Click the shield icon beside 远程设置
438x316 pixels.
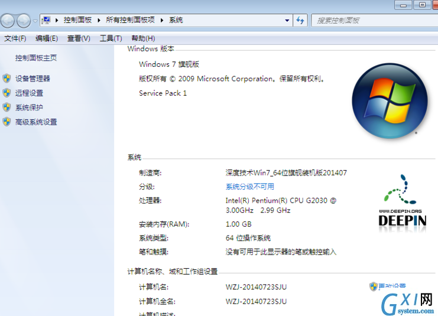pyautogui.click(x=7, y=93)
